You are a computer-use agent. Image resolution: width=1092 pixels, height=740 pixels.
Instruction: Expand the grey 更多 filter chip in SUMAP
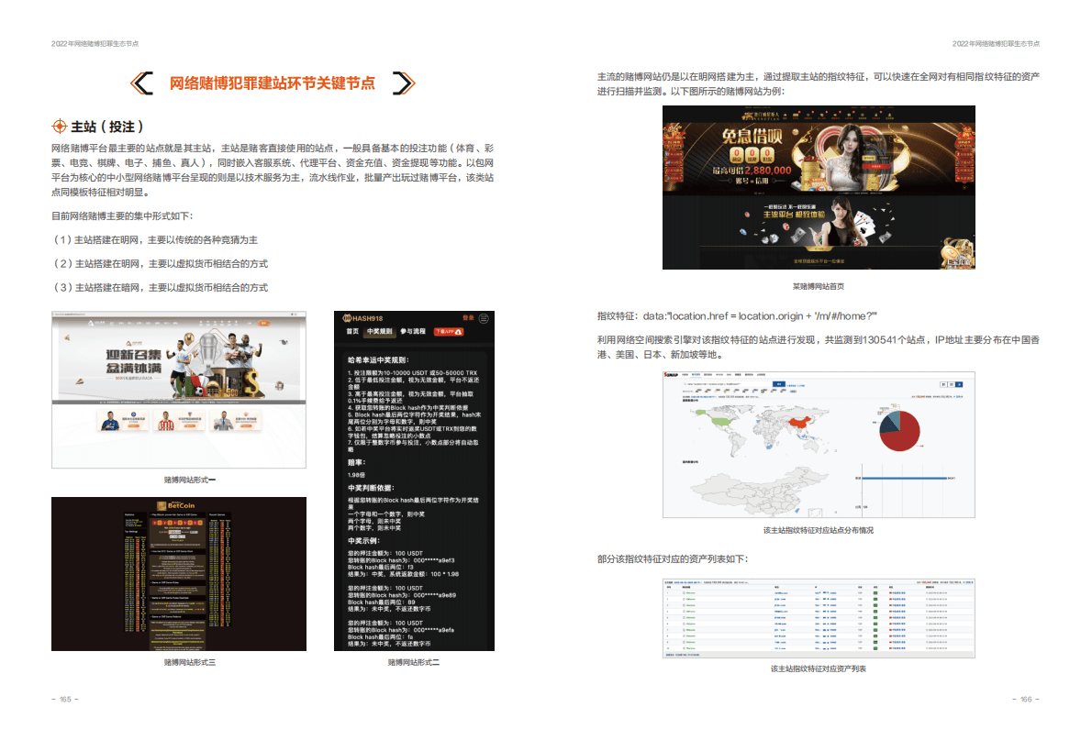[792, 392]
